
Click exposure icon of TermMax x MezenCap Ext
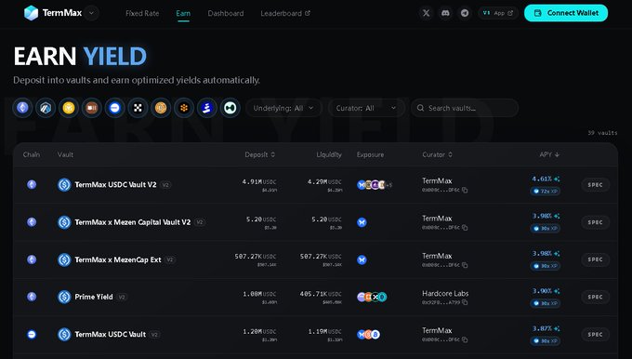(362, 259)
